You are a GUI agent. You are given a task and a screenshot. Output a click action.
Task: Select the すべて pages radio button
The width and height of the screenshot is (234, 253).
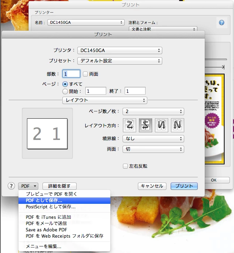point(65,84)
